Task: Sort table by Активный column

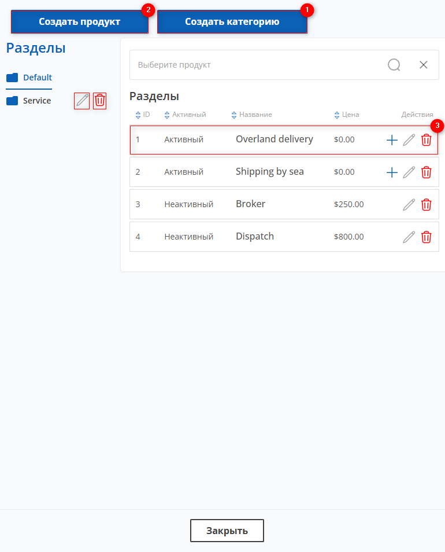Action: pos(186,115)
